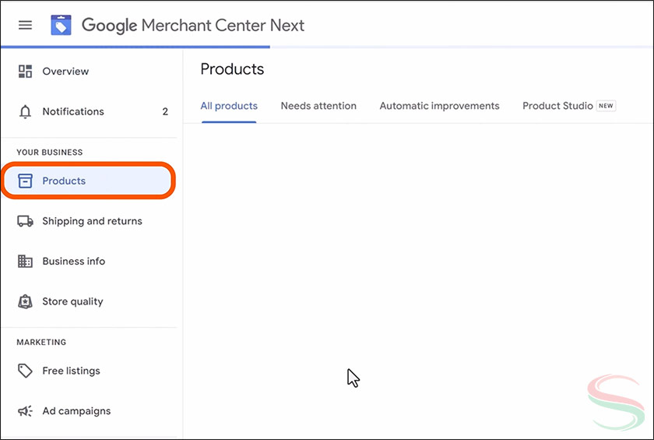Switch to the Needs attention tab
Viewport: 654px width, 440px height.
click(x=318, y=106)
